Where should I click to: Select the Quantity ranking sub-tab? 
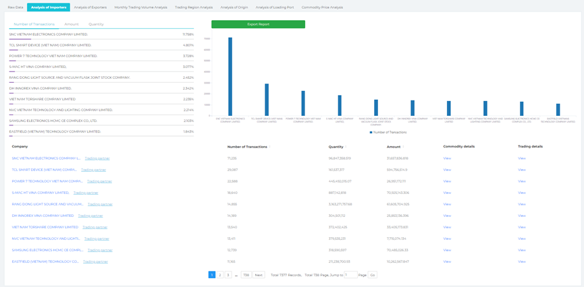96,24
